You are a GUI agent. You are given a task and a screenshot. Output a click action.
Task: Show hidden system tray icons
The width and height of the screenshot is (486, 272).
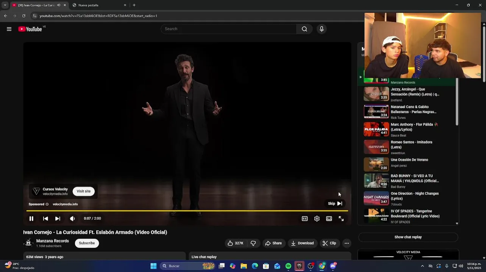(422, 266)
